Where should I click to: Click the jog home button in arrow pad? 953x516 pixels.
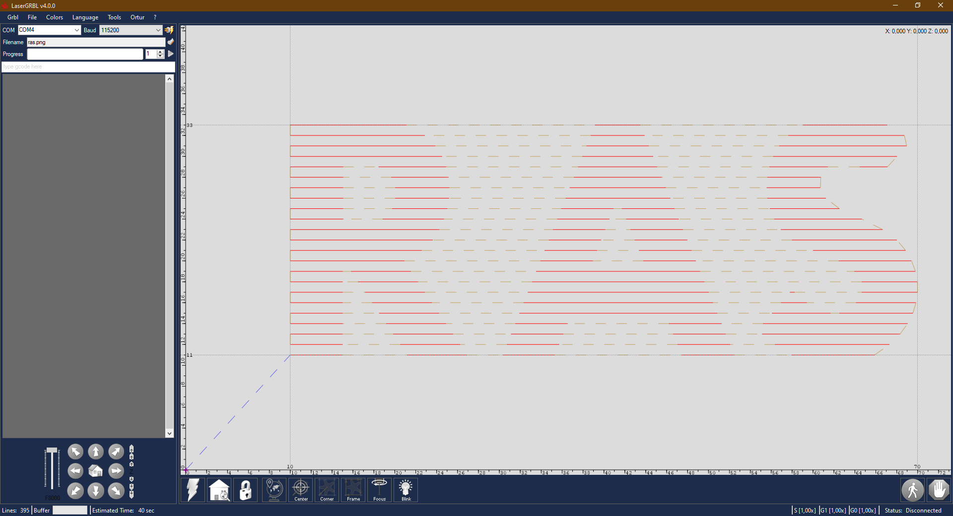point(96,471)
